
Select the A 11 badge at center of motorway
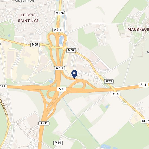coord(62,89)
